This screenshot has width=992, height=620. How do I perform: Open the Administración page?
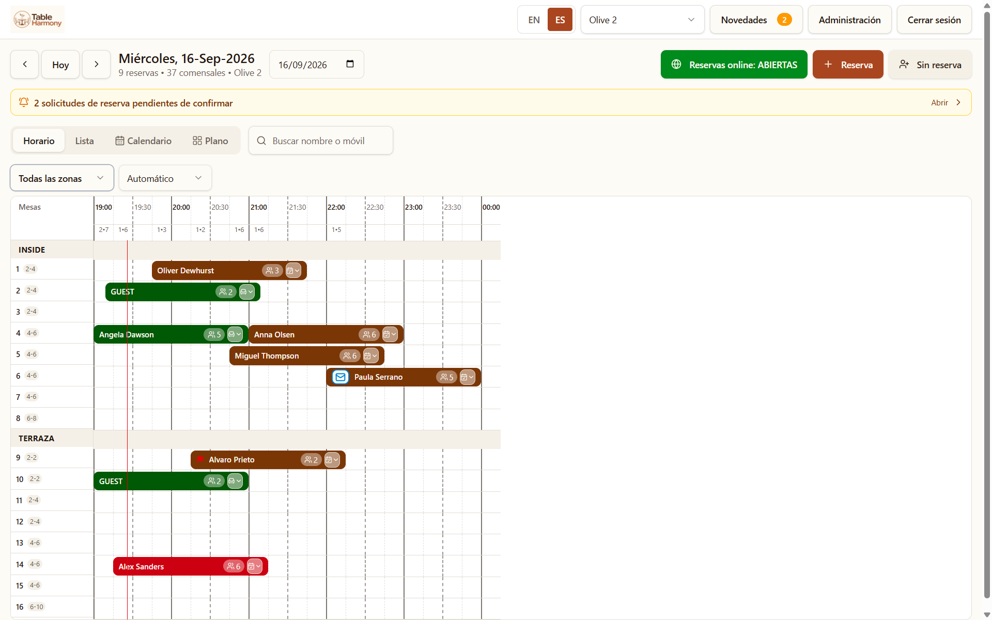(849, 20)
